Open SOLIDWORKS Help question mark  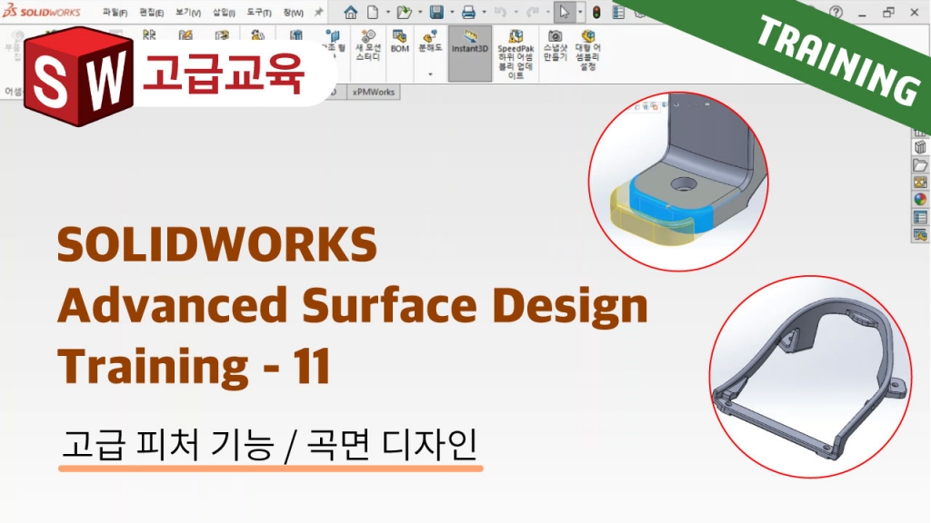836,12
